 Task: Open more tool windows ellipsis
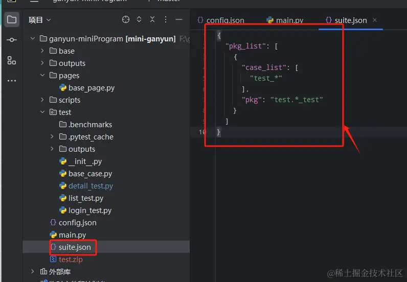pyautogui.click(x=12, y=81)
